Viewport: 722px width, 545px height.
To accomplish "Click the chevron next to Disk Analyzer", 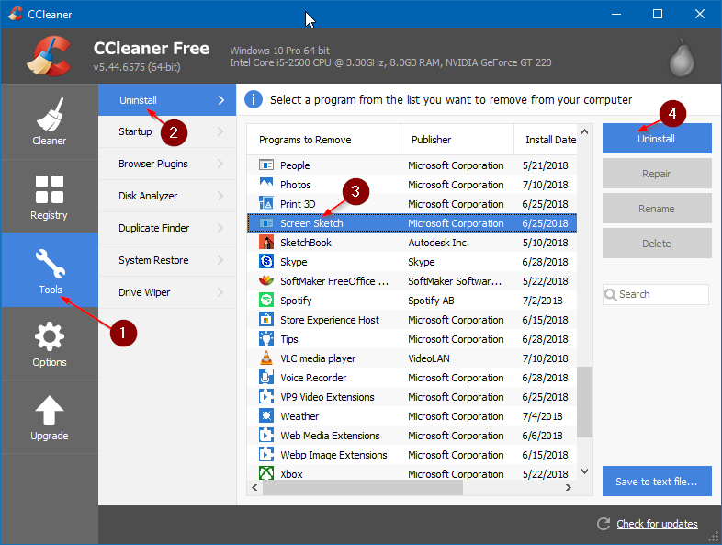I will point(220,197).
